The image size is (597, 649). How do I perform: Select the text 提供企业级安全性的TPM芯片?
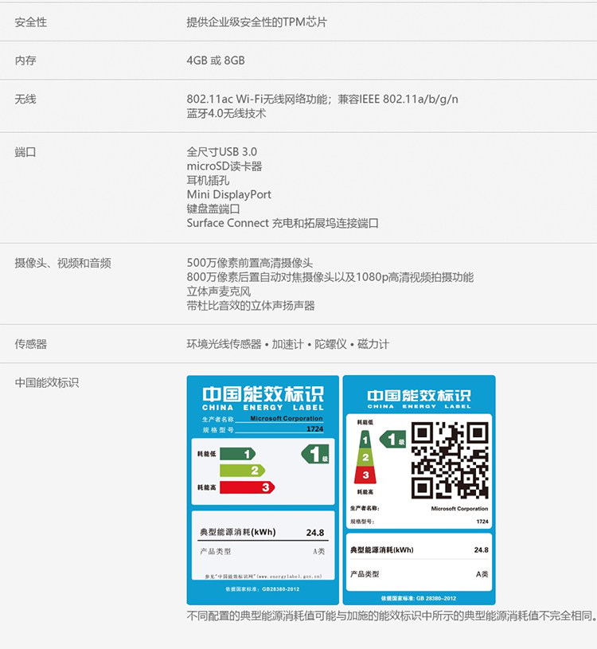pos(256,22)
